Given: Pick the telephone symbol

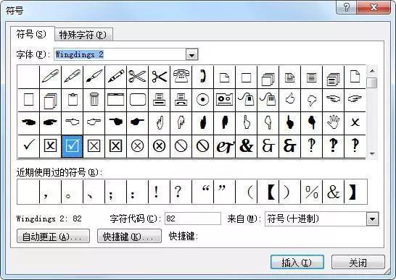Looking at the screenshot, I should coord(181,77).
